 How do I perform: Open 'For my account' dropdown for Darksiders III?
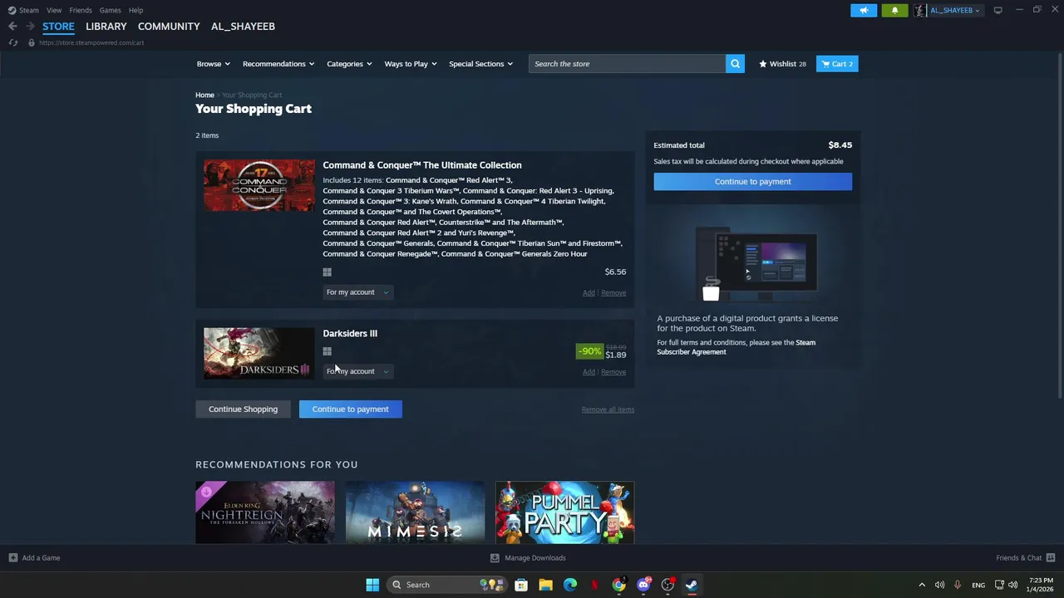click(x=357, y=371)
